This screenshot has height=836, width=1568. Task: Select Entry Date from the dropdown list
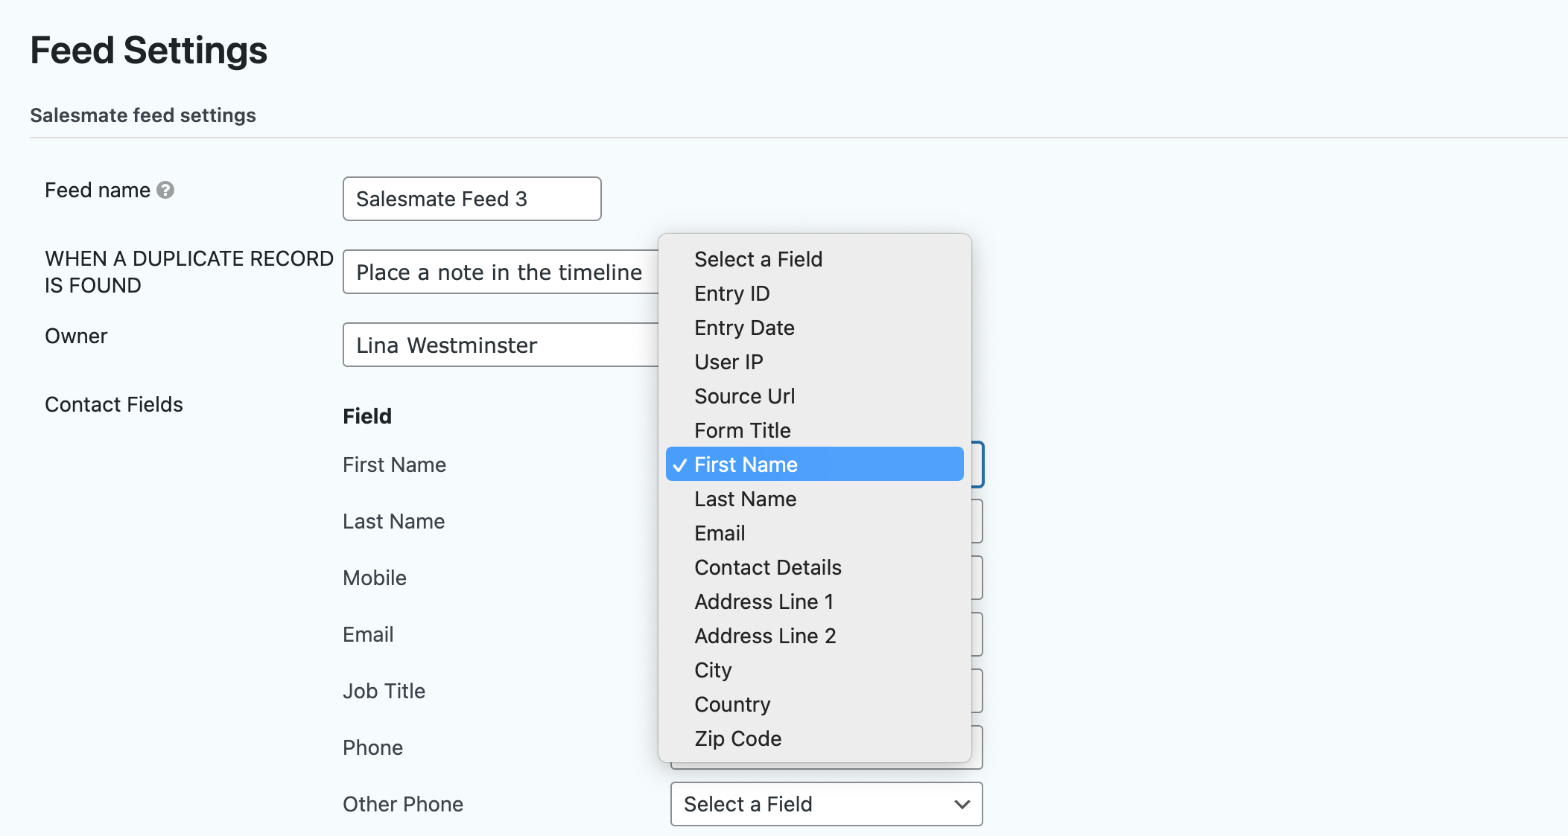tap(814, 328)
